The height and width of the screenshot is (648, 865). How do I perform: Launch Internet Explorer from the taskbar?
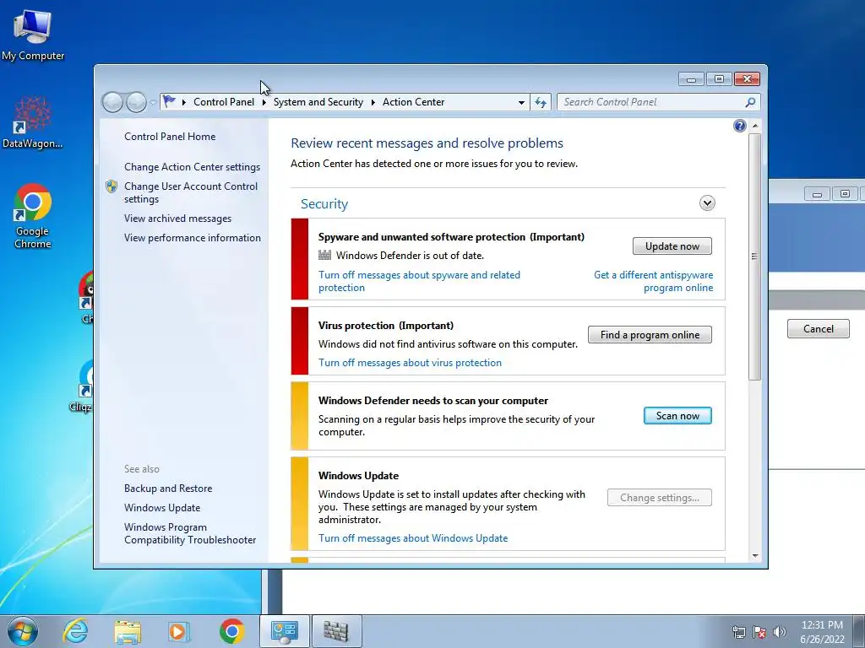pyautogui.click(x=75, y=631)
